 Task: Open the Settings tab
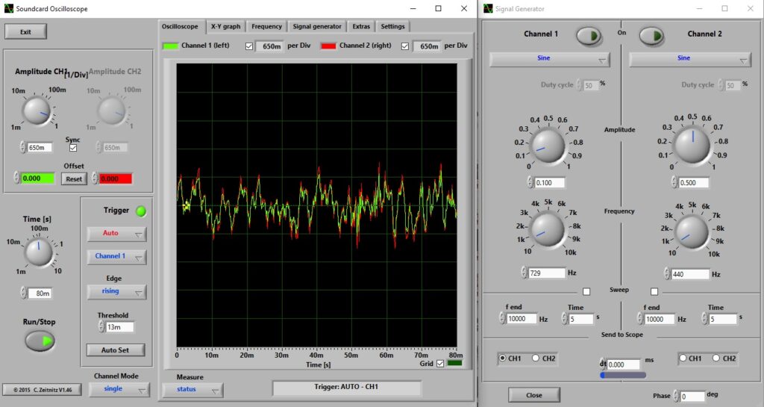392,26
